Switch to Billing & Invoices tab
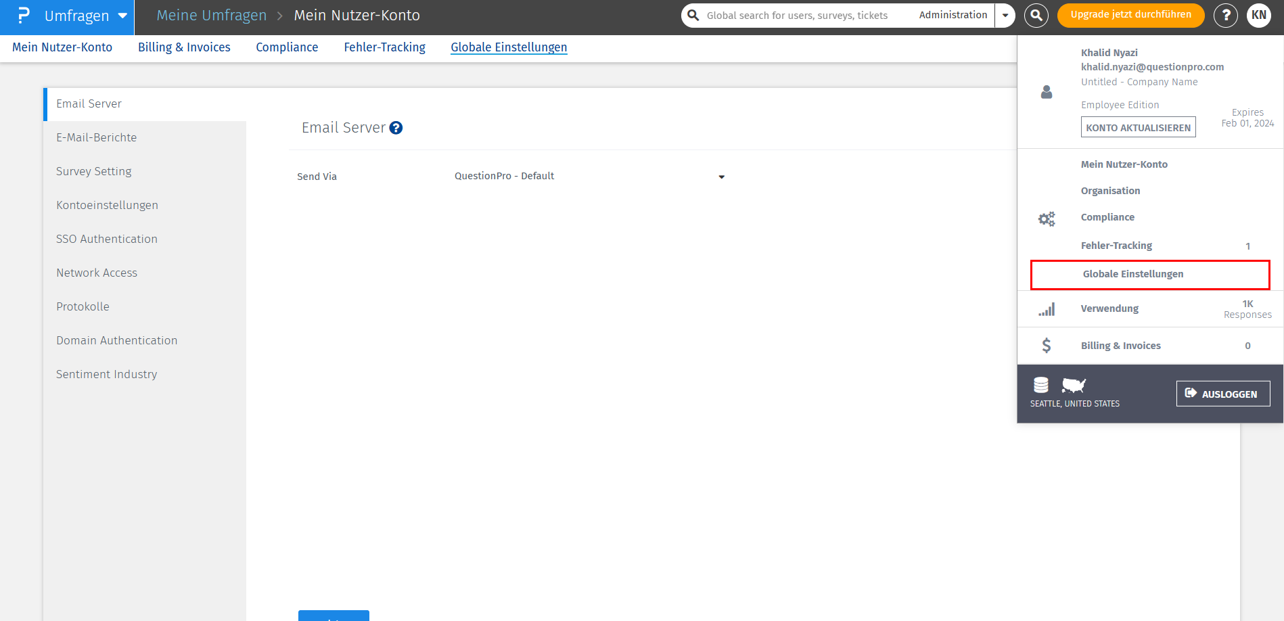Viewport: 1284px width, 621px height. [x=184, y=47]
